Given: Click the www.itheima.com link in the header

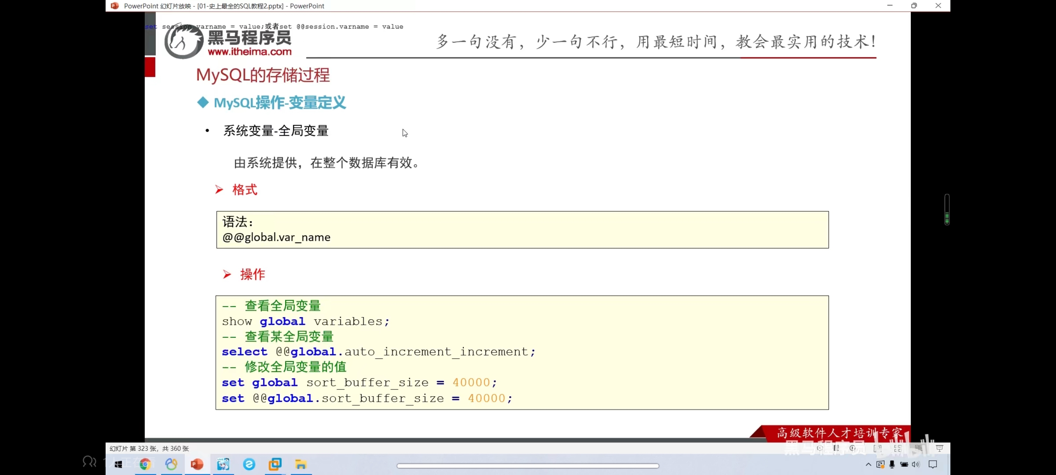Looking at the screenshot, I should click(249, 52).
